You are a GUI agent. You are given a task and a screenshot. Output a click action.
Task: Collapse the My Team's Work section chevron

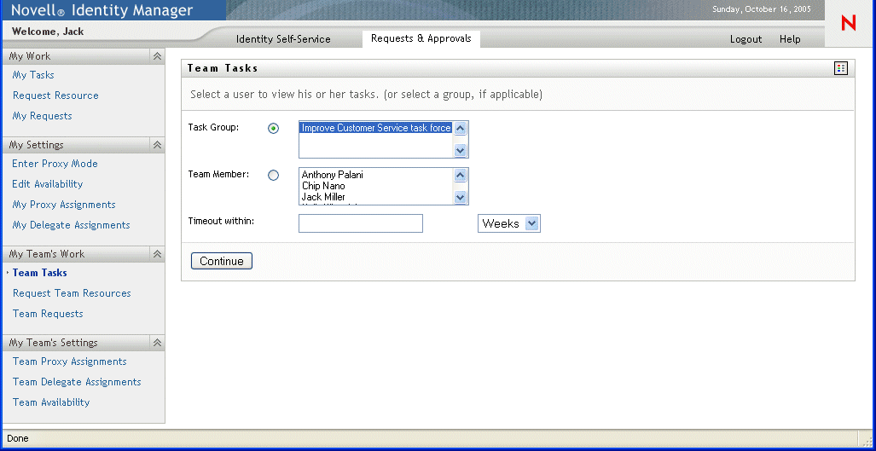tap(157, 254)
